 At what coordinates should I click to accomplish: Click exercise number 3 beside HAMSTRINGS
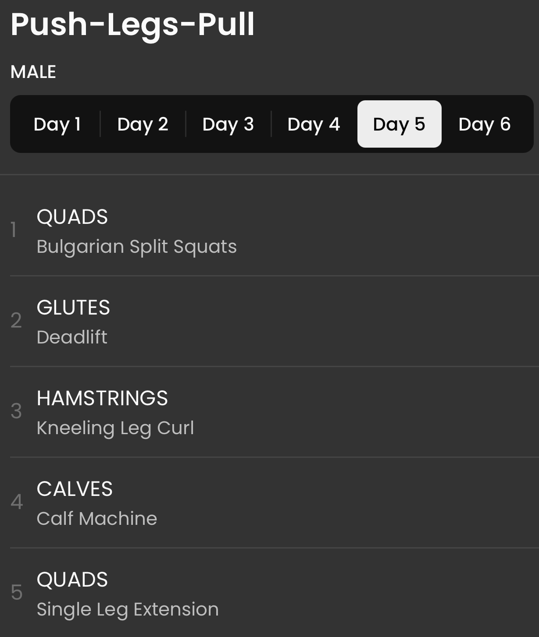click(x=16, y=411)
